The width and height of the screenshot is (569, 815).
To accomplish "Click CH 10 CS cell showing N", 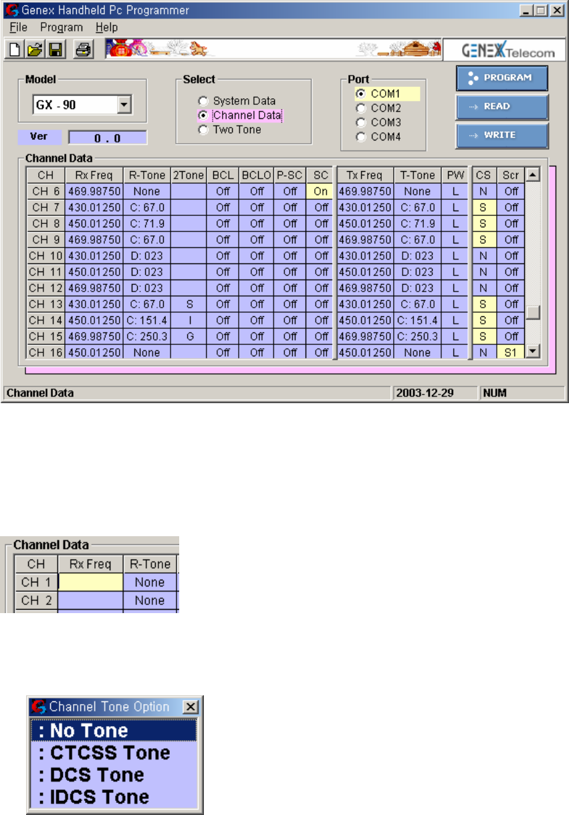I will [x=482, y=256].
